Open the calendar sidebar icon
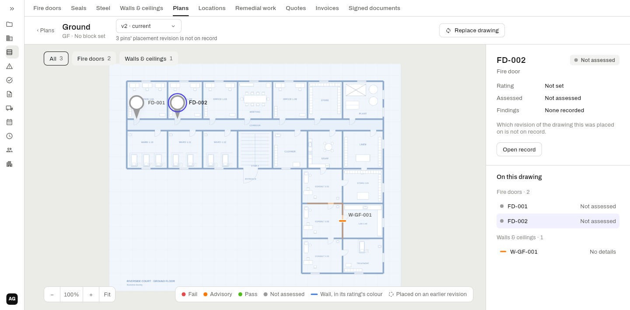Viewport: 630px width, 310px height. pos(9,122)
